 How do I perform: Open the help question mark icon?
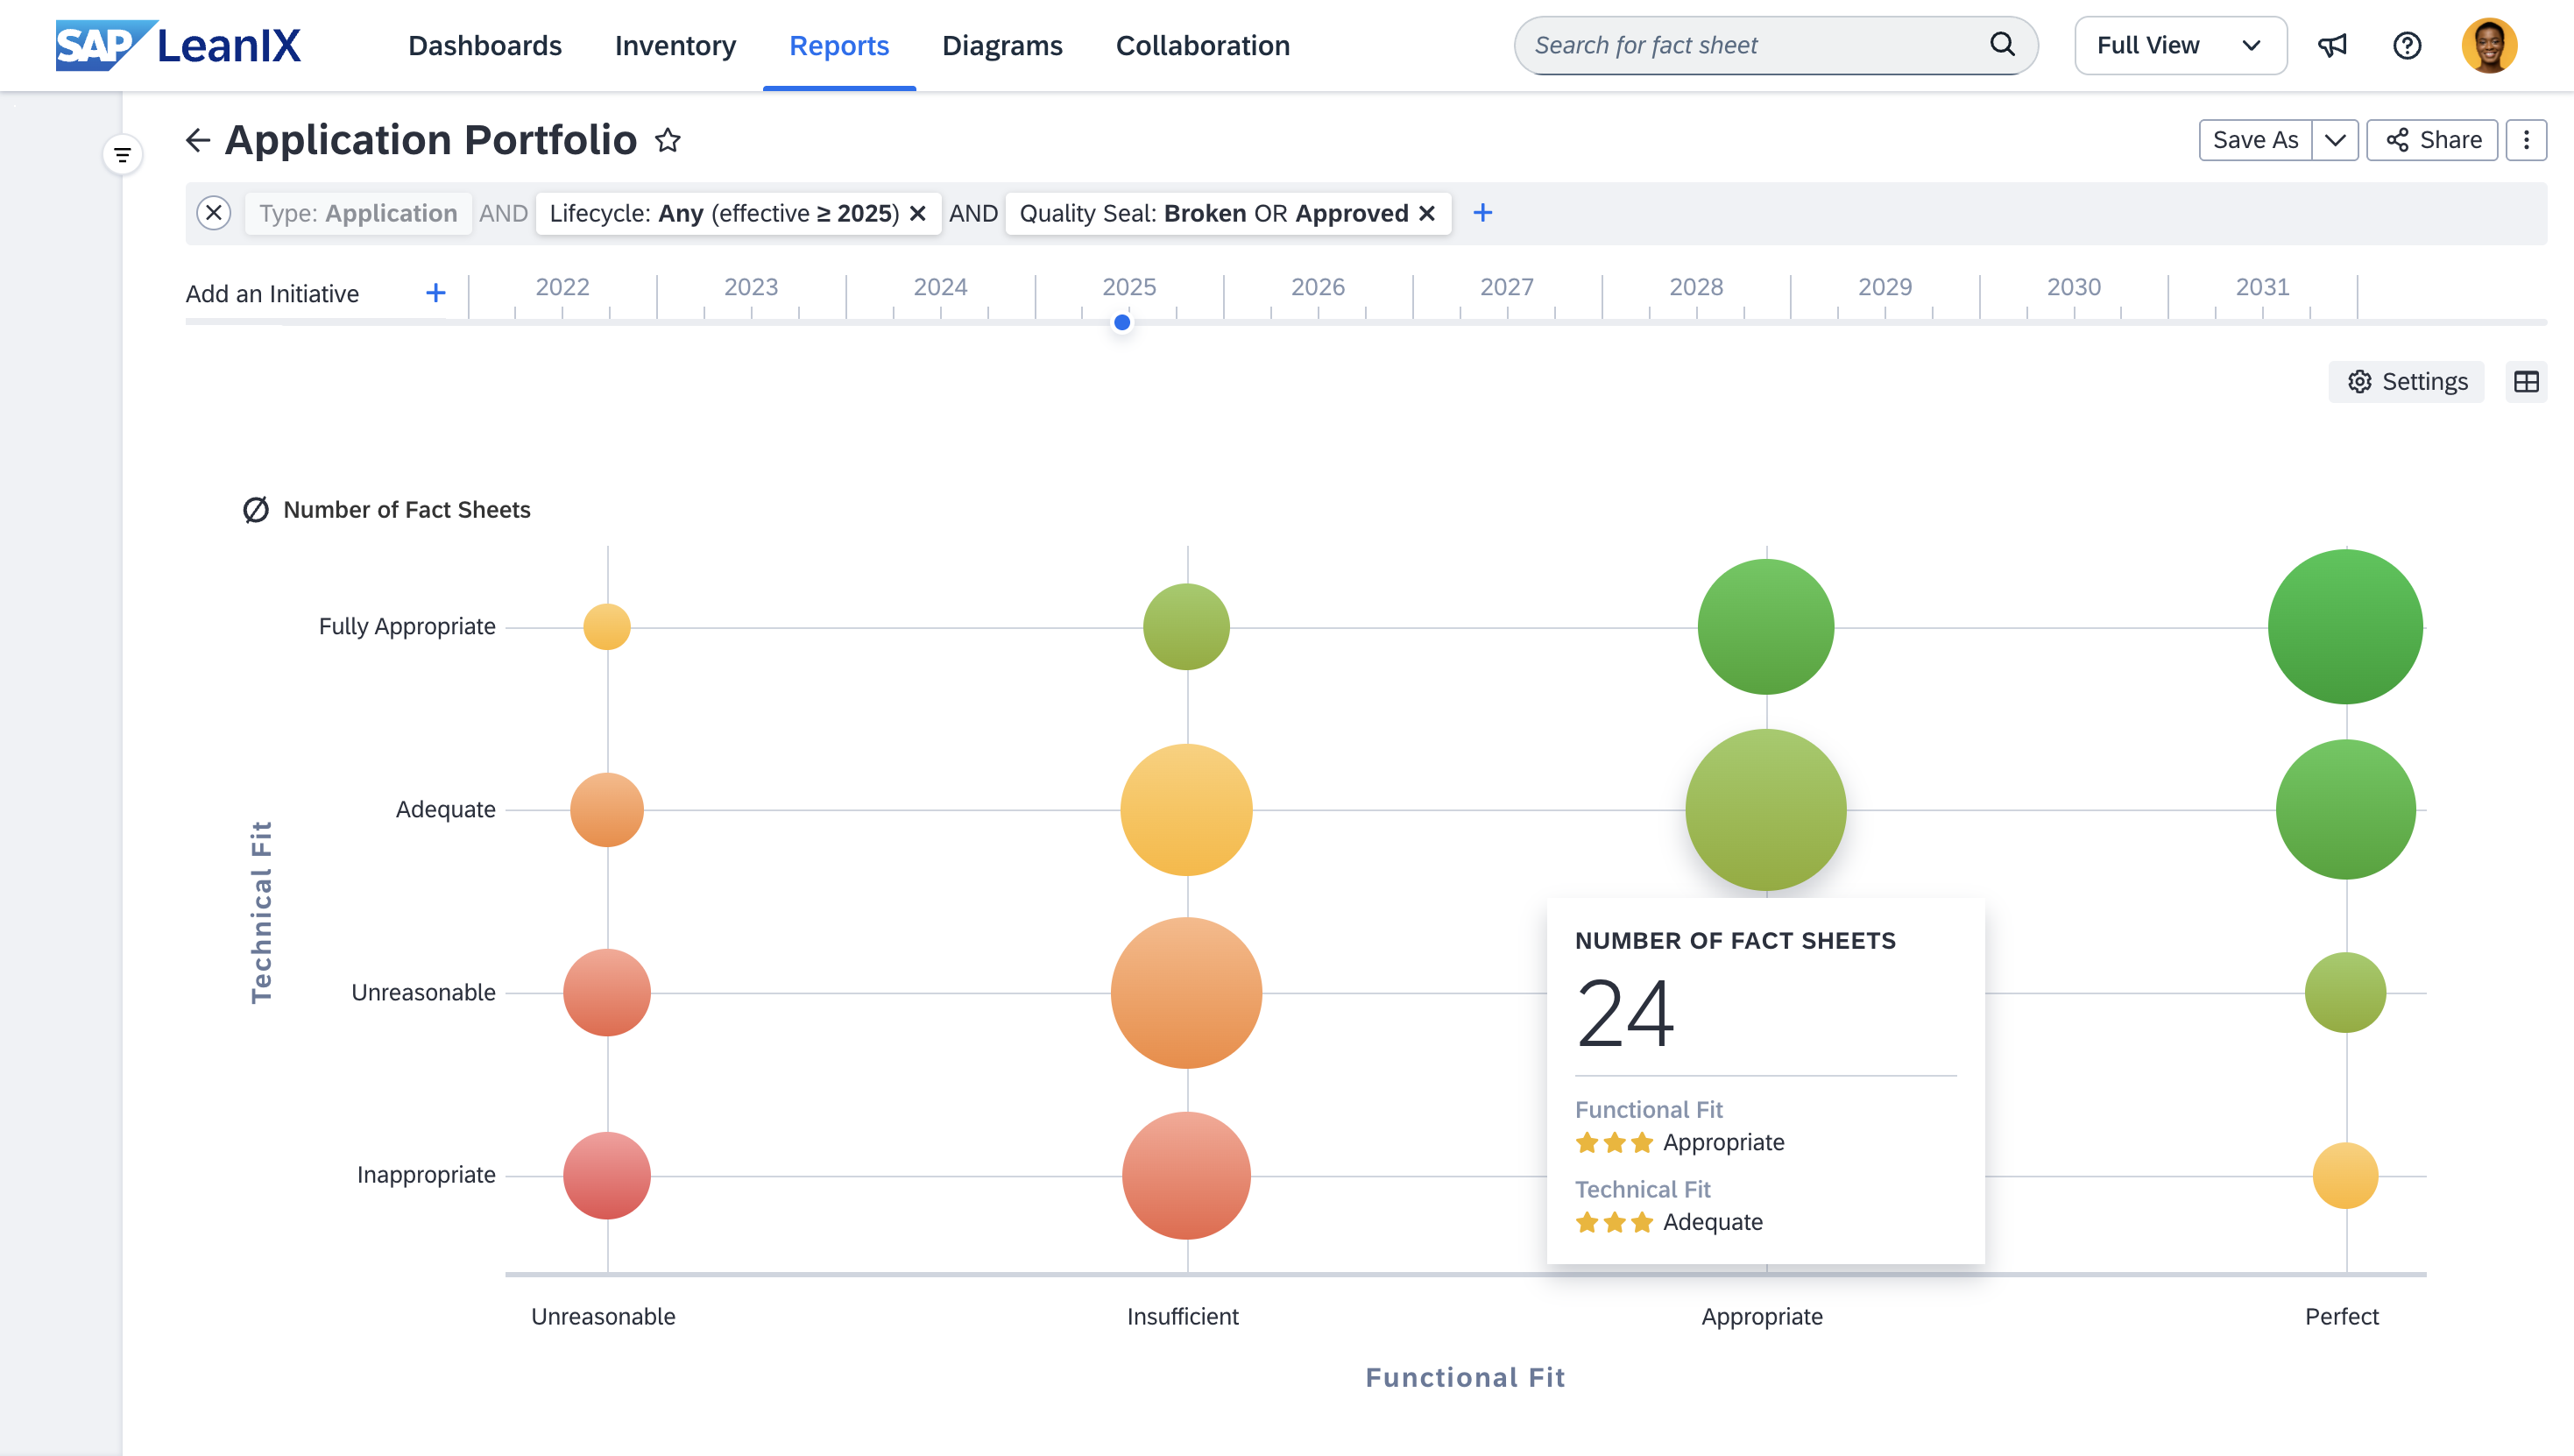point(2407,45)
